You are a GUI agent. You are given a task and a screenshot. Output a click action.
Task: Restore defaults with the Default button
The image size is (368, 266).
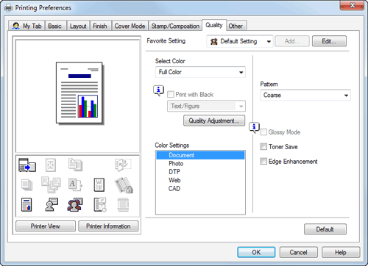325,229
